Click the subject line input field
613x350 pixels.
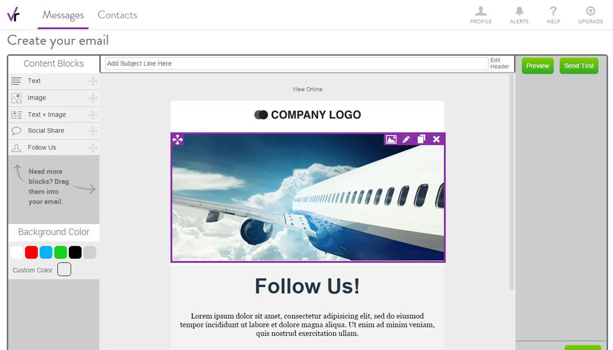tap(296, 64)
